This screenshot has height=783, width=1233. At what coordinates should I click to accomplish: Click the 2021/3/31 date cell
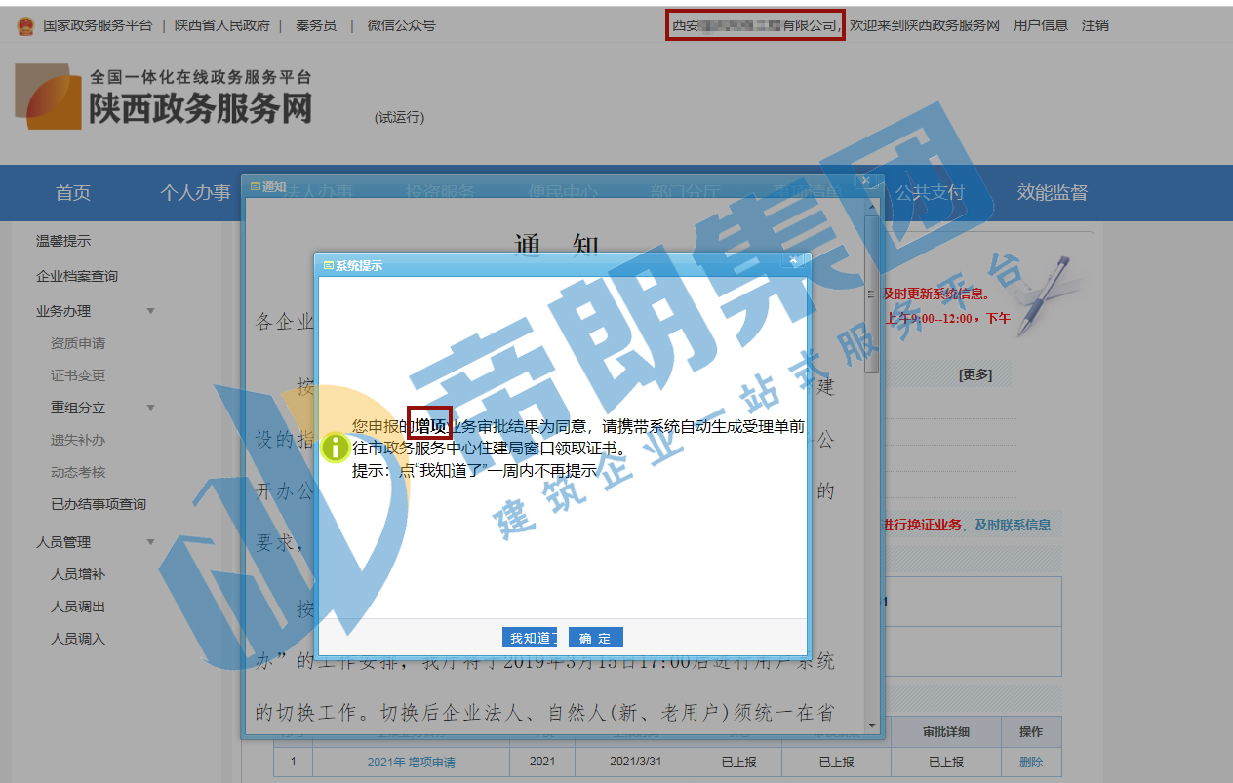pos(635,763)
